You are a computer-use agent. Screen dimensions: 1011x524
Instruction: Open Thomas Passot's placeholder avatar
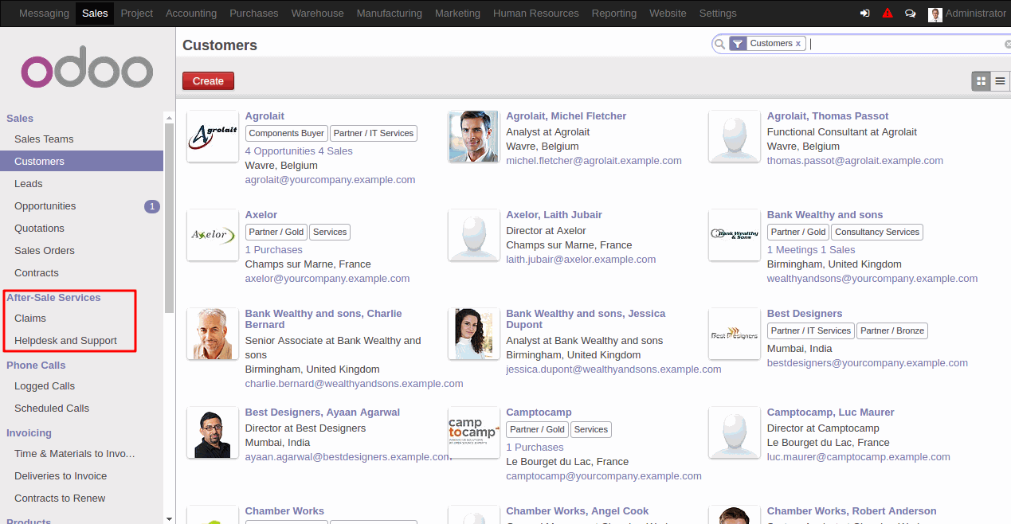pos(735,136)
